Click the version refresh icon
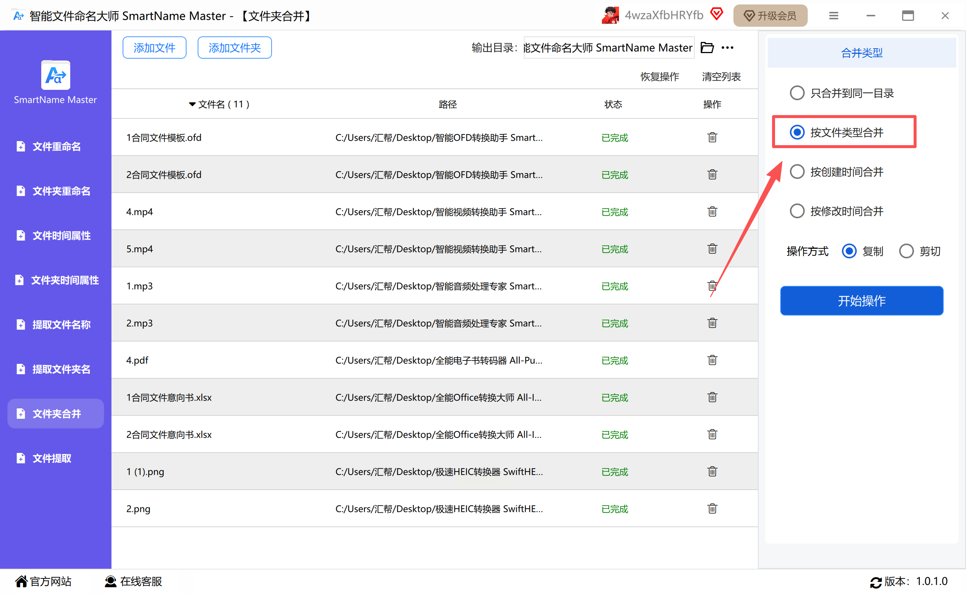 pos(876,582)
